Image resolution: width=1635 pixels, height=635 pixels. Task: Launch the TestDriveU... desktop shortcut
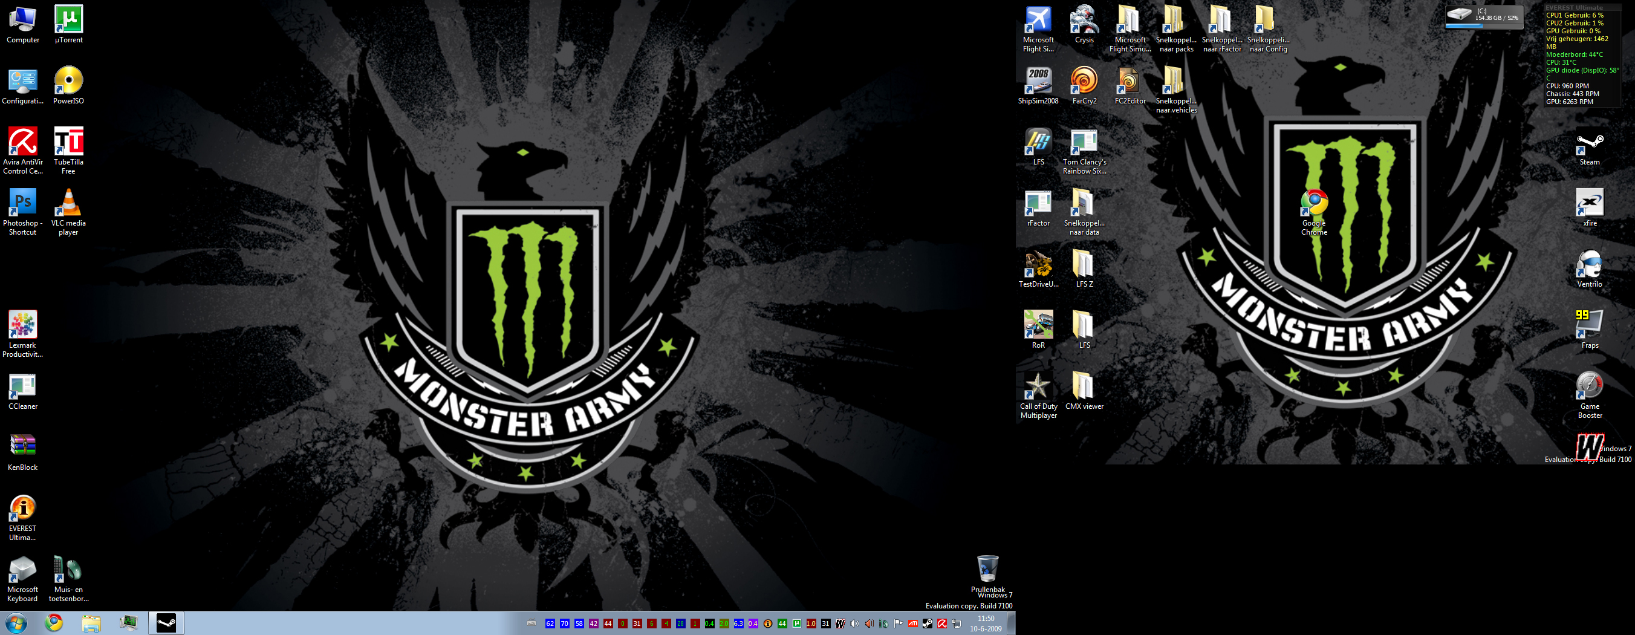(x=1038, y=269)
